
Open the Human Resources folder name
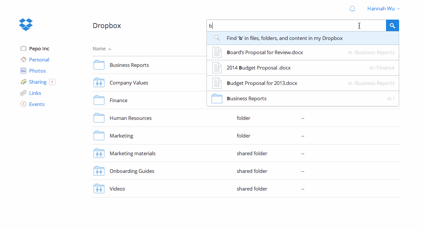(x=131, y=118)
